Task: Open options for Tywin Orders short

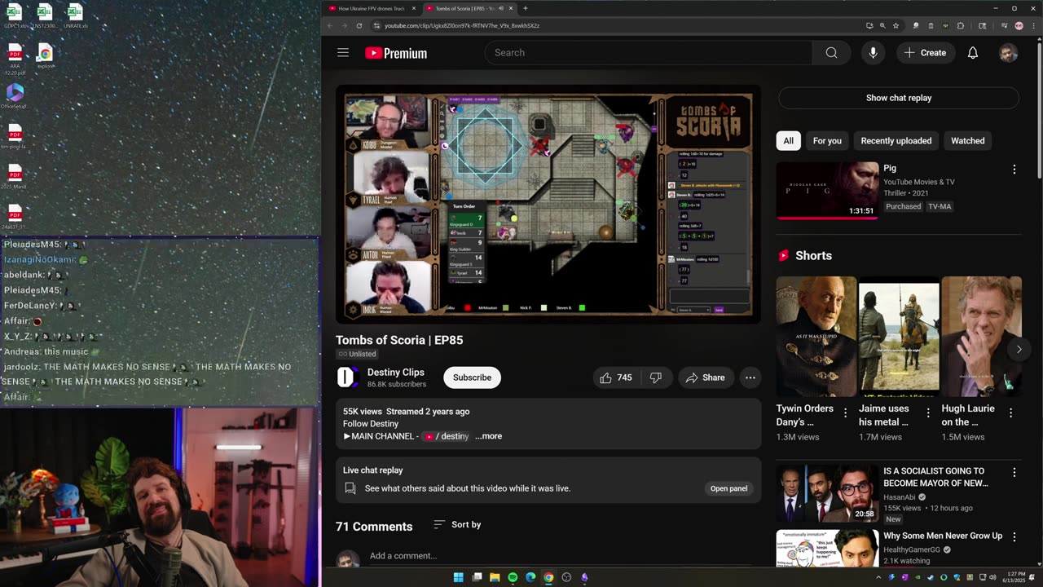Action: pos(845,413)
